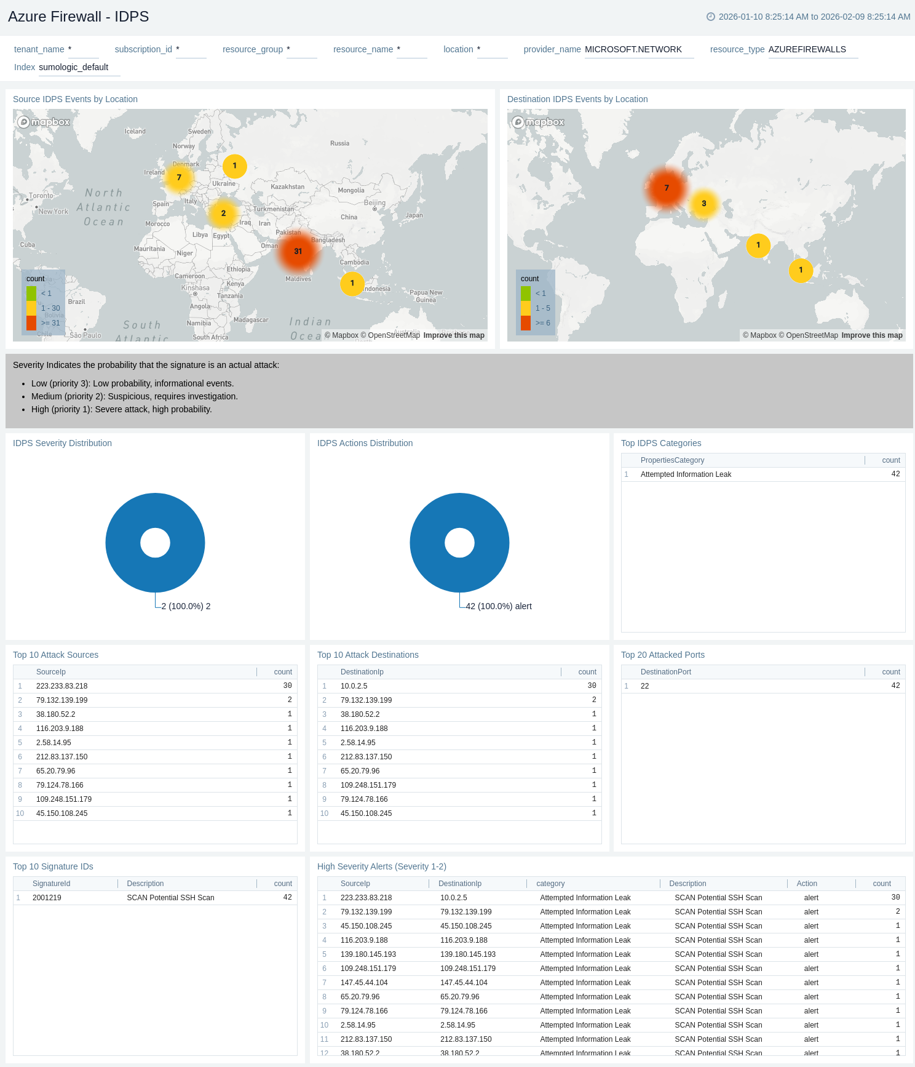Click the red 7 cluster on destination map

[667, 188]
